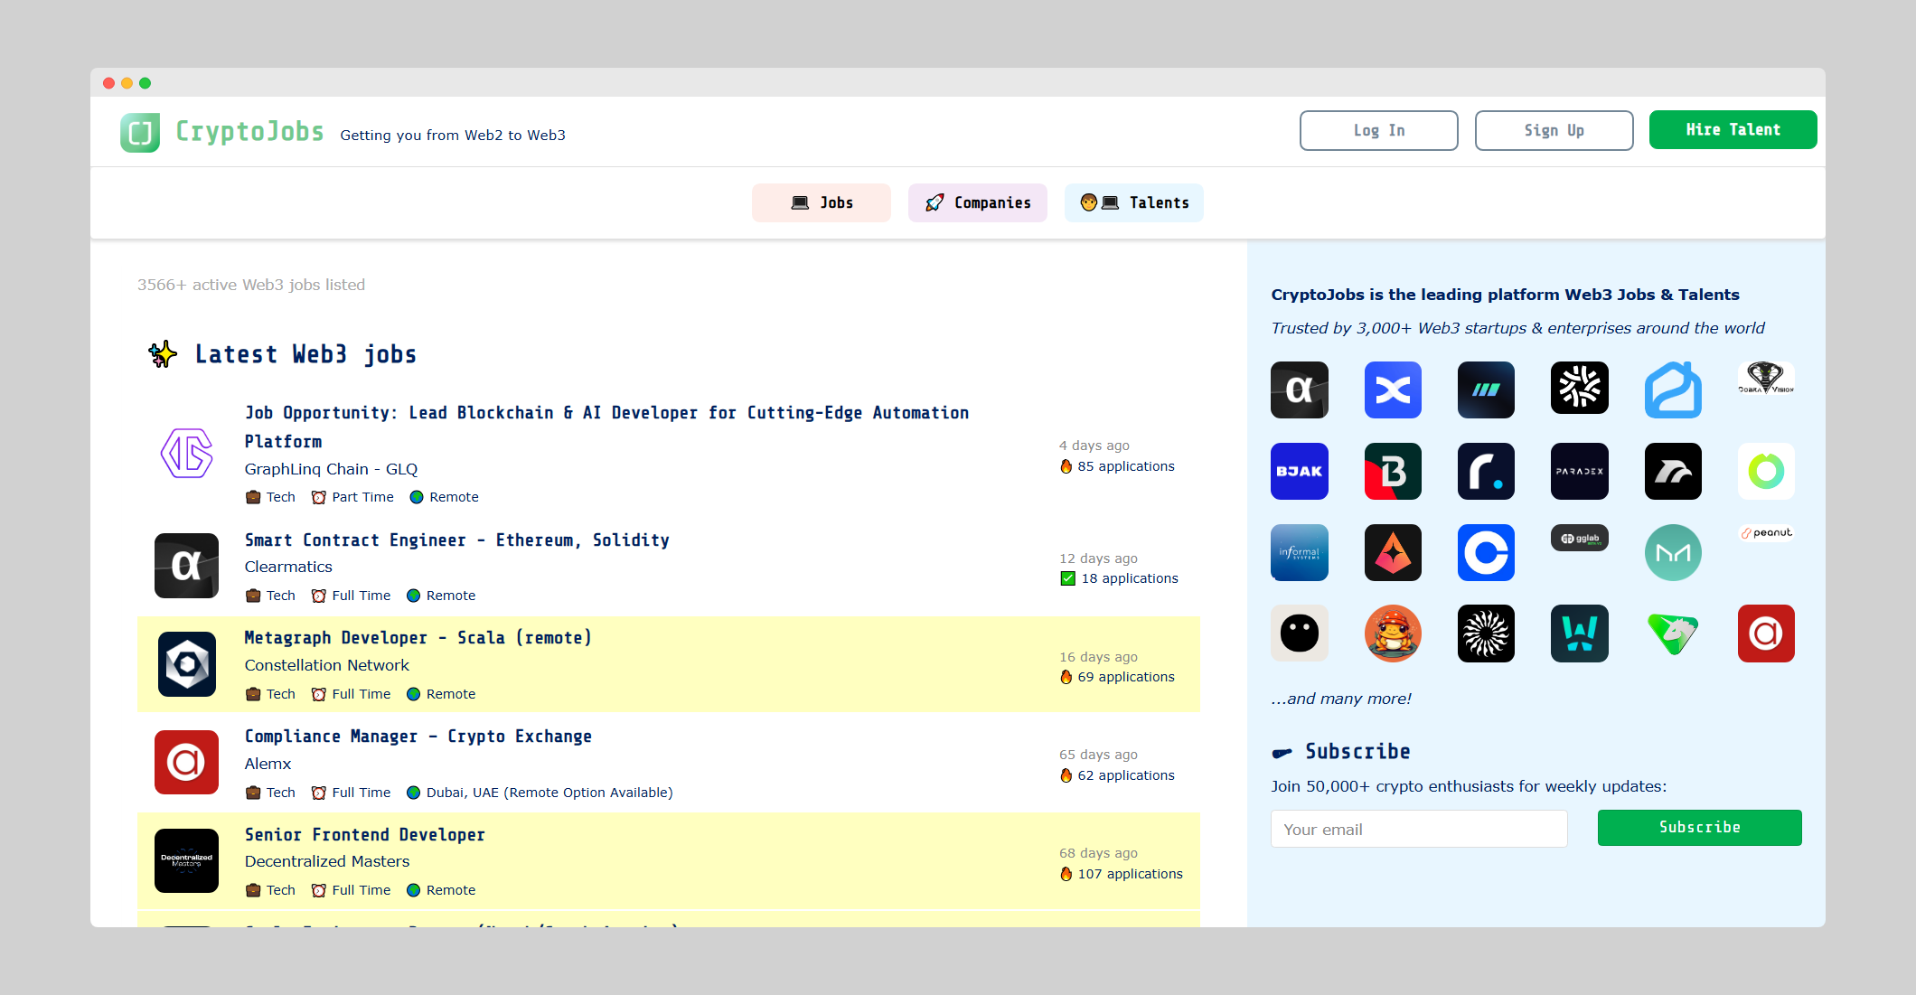Image resolution: width=1916 pixels, height=995 pixels.
Task: Click the CryptoJobs green logo icon
Action: click(x=140, y=133)
